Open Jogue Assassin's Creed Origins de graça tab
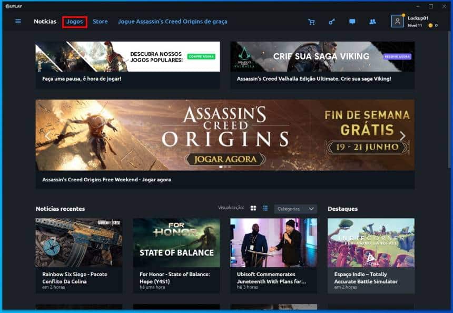This screenshot has width=453, height=313. pos(172,22)
